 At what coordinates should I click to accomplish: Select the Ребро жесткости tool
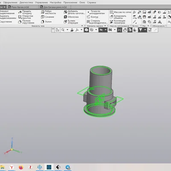[49, 12]
